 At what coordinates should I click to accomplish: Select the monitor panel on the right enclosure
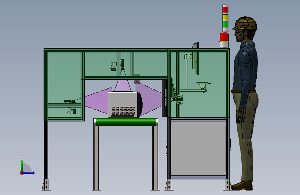click(x=196, y=59)
